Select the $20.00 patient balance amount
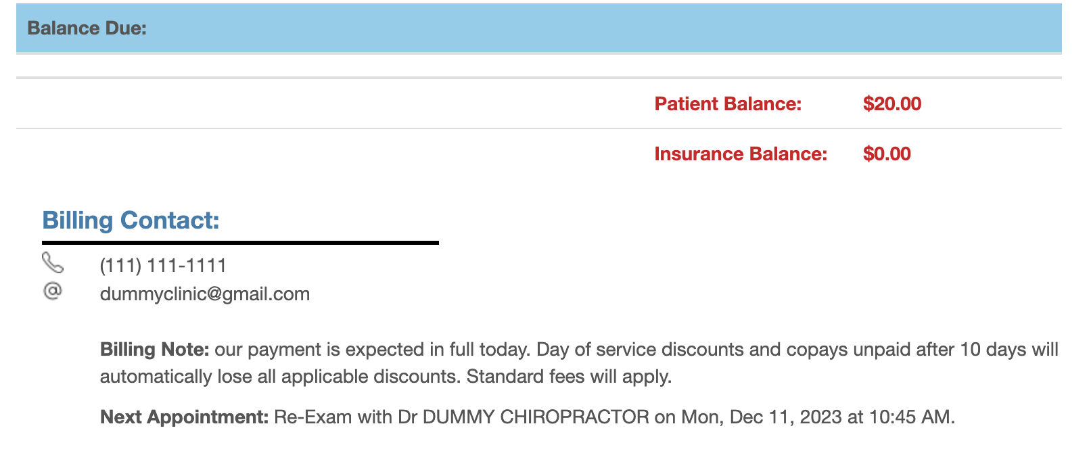 pos(892,103)
